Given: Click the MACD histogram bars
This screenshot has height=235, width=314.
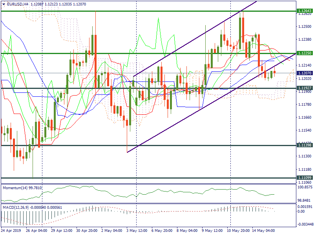Looking at the screenshot, I should [39, 216].
